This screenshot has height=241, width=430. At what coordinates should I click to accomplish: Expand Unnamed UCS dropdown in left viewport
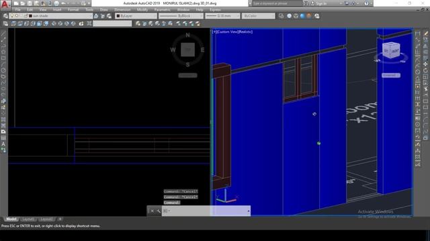point(188,75)
